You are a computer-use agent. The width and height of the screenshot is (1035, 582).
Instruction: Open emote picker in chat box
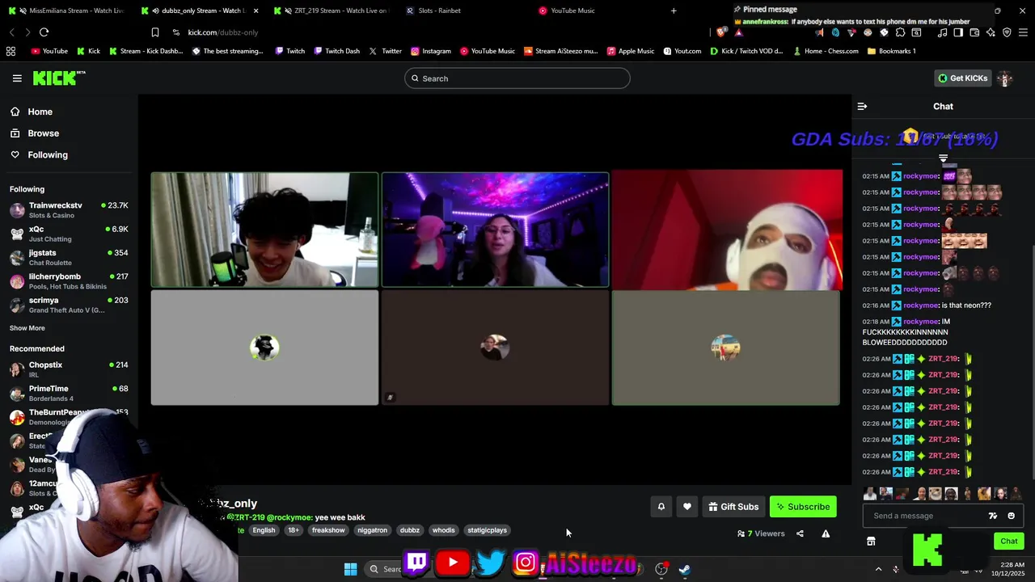pos(1011,516)
